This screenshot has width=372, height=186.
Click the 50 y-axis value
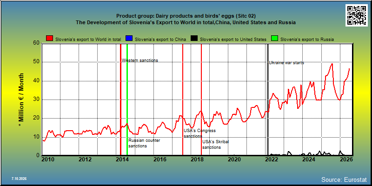point(36,62)
